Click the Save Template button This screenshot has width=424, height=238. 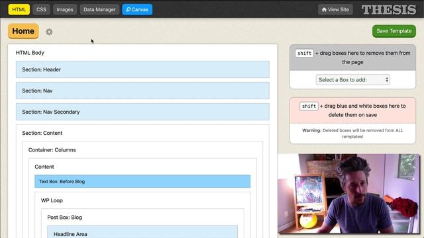[x=394, y=31]
